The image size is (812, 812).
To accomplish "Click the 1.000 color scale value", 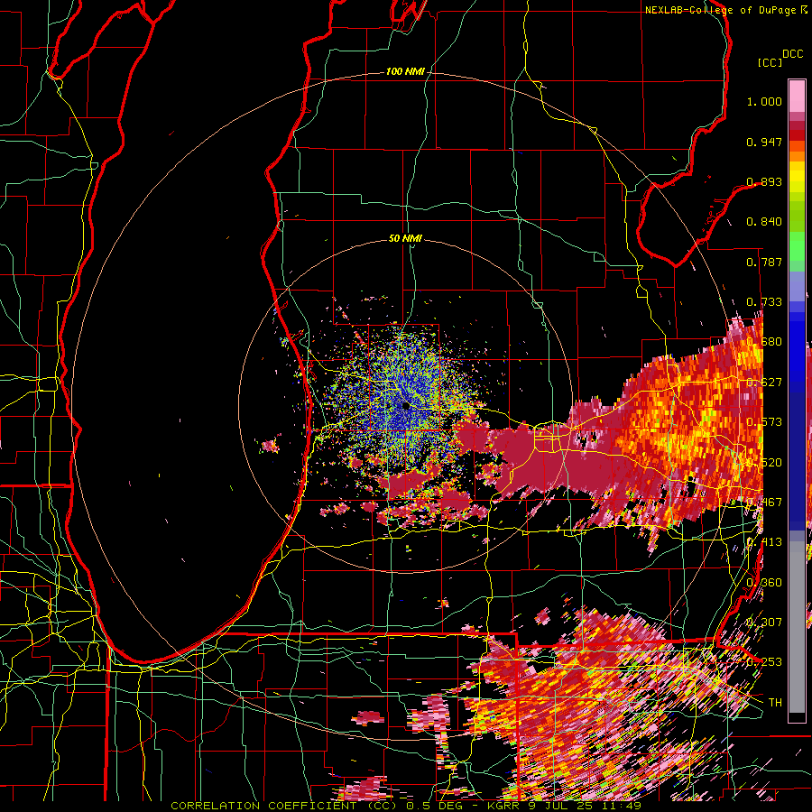I will tap(764, 101).
